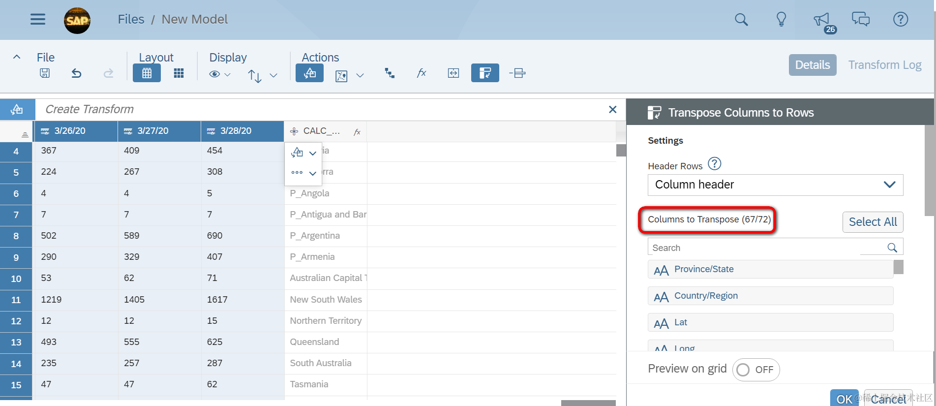The height and width of the screenshot is (406, 936).
Task: Select Province/State column to transpose
Action: (770, 269)
